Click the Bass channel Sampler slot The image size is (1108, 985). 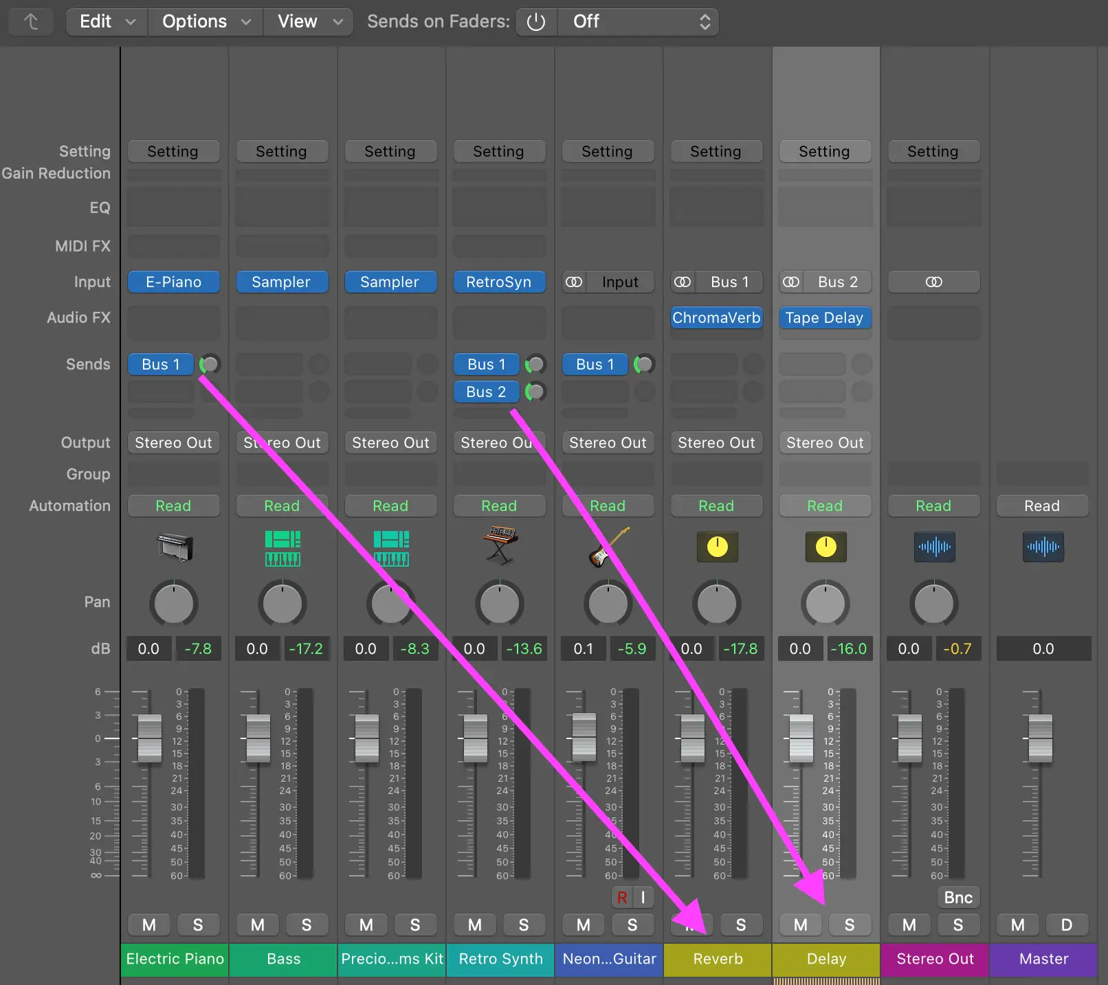282,282
